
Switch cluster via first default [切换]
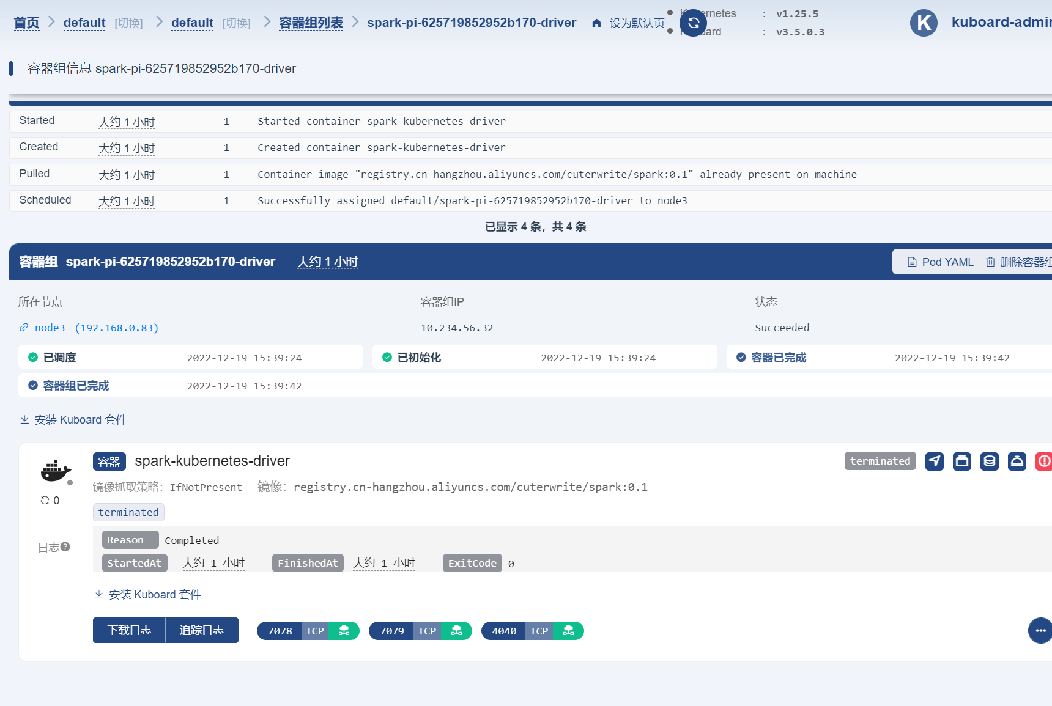tap(128, 23)
